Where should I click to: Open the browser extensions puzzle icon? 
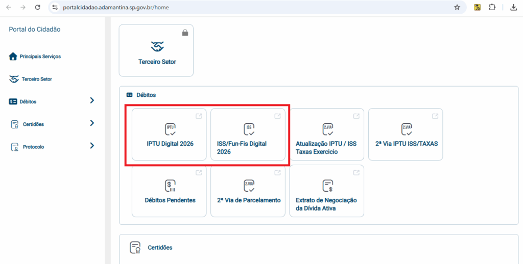492,8
